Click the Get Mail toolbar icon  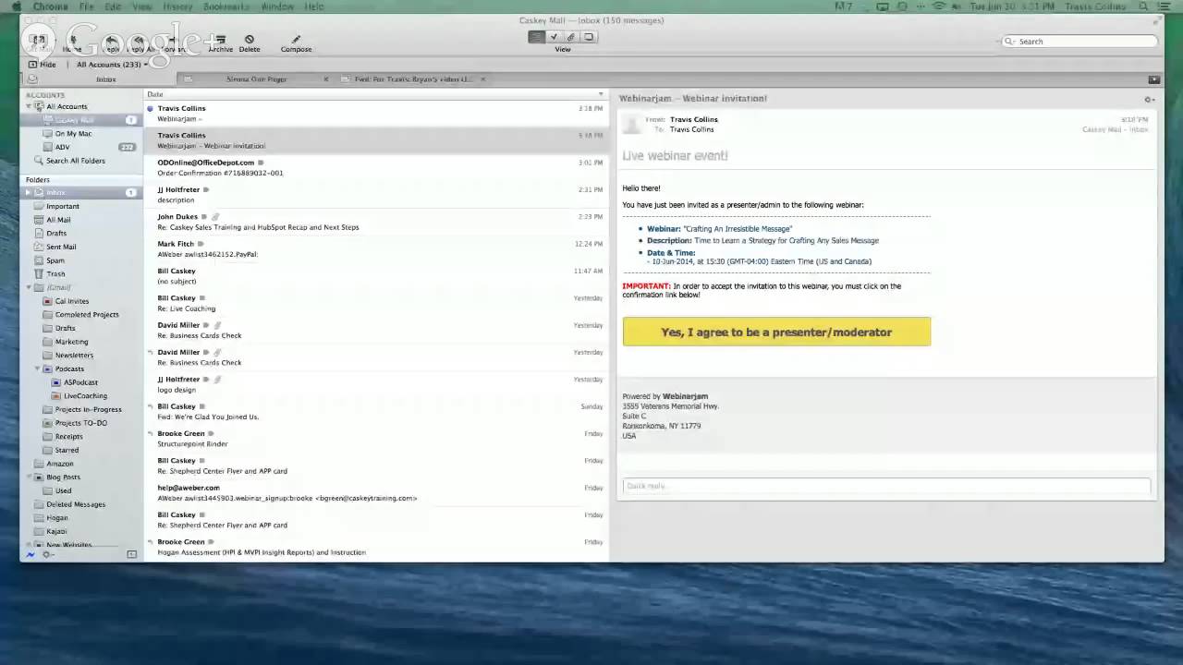coord(38,40)
